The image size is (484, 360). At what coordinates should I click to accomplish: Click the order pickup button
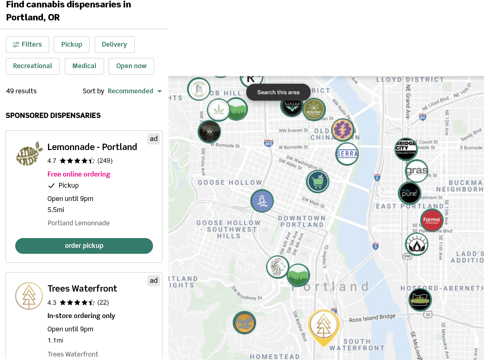84,246
